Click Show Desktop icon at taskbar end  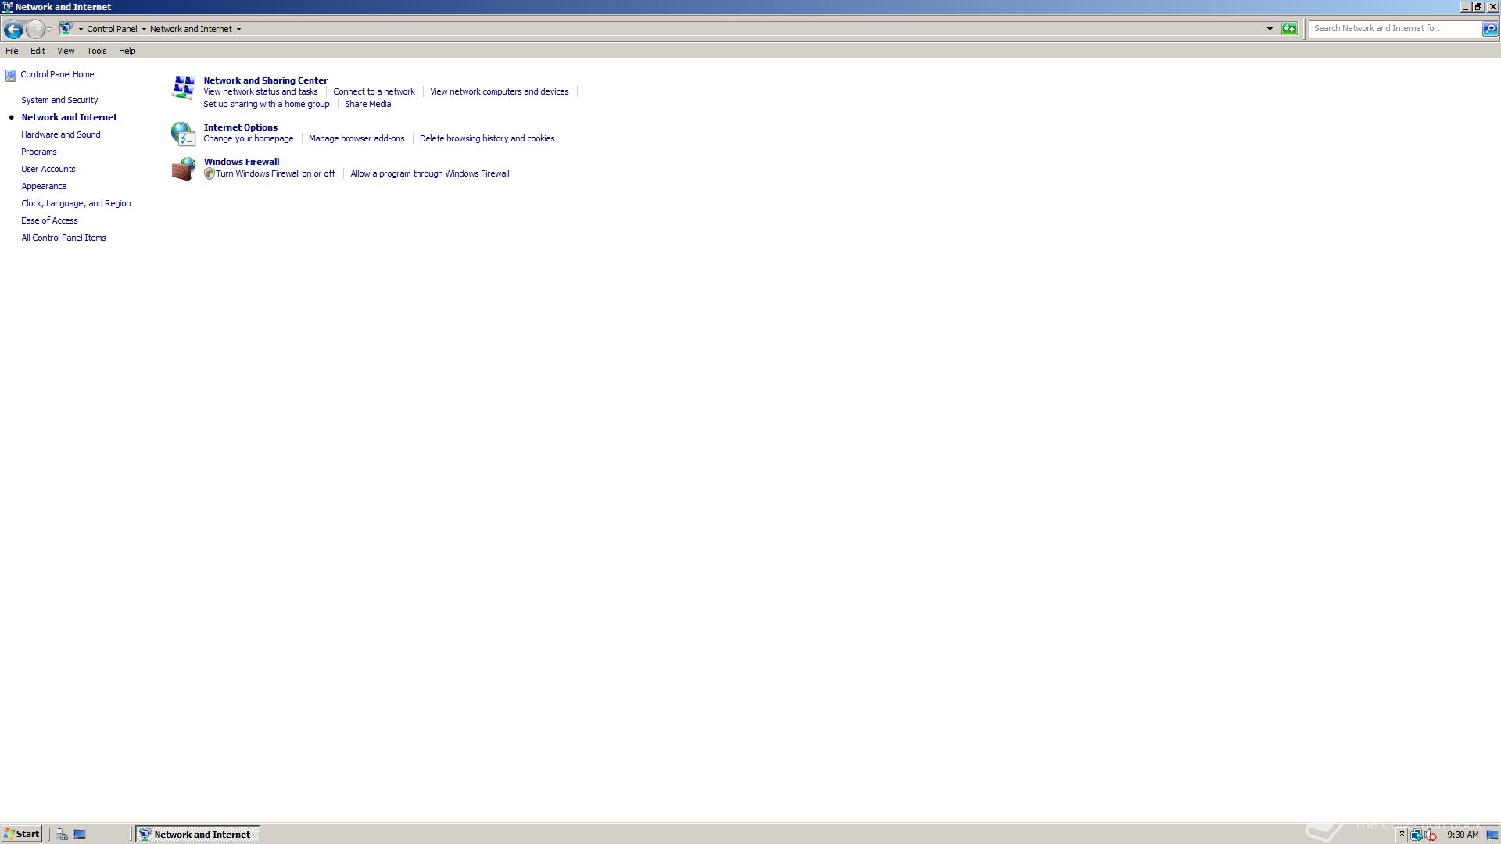coord(1492,835)
